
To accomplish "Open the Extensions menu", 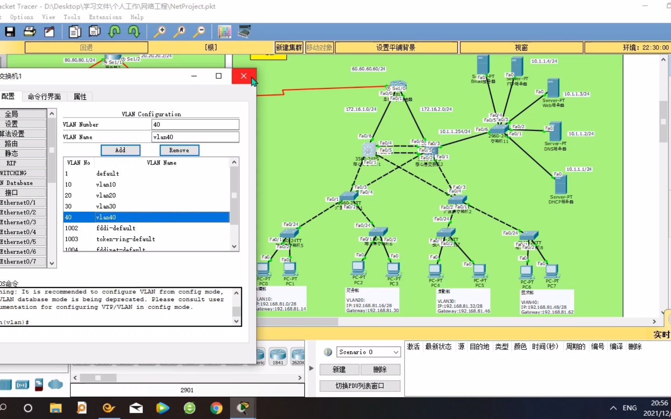I will tap(105, 17).
